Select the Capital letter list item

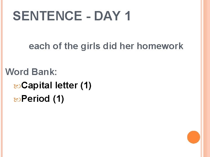pyautogui.click(x=56, y=85)
